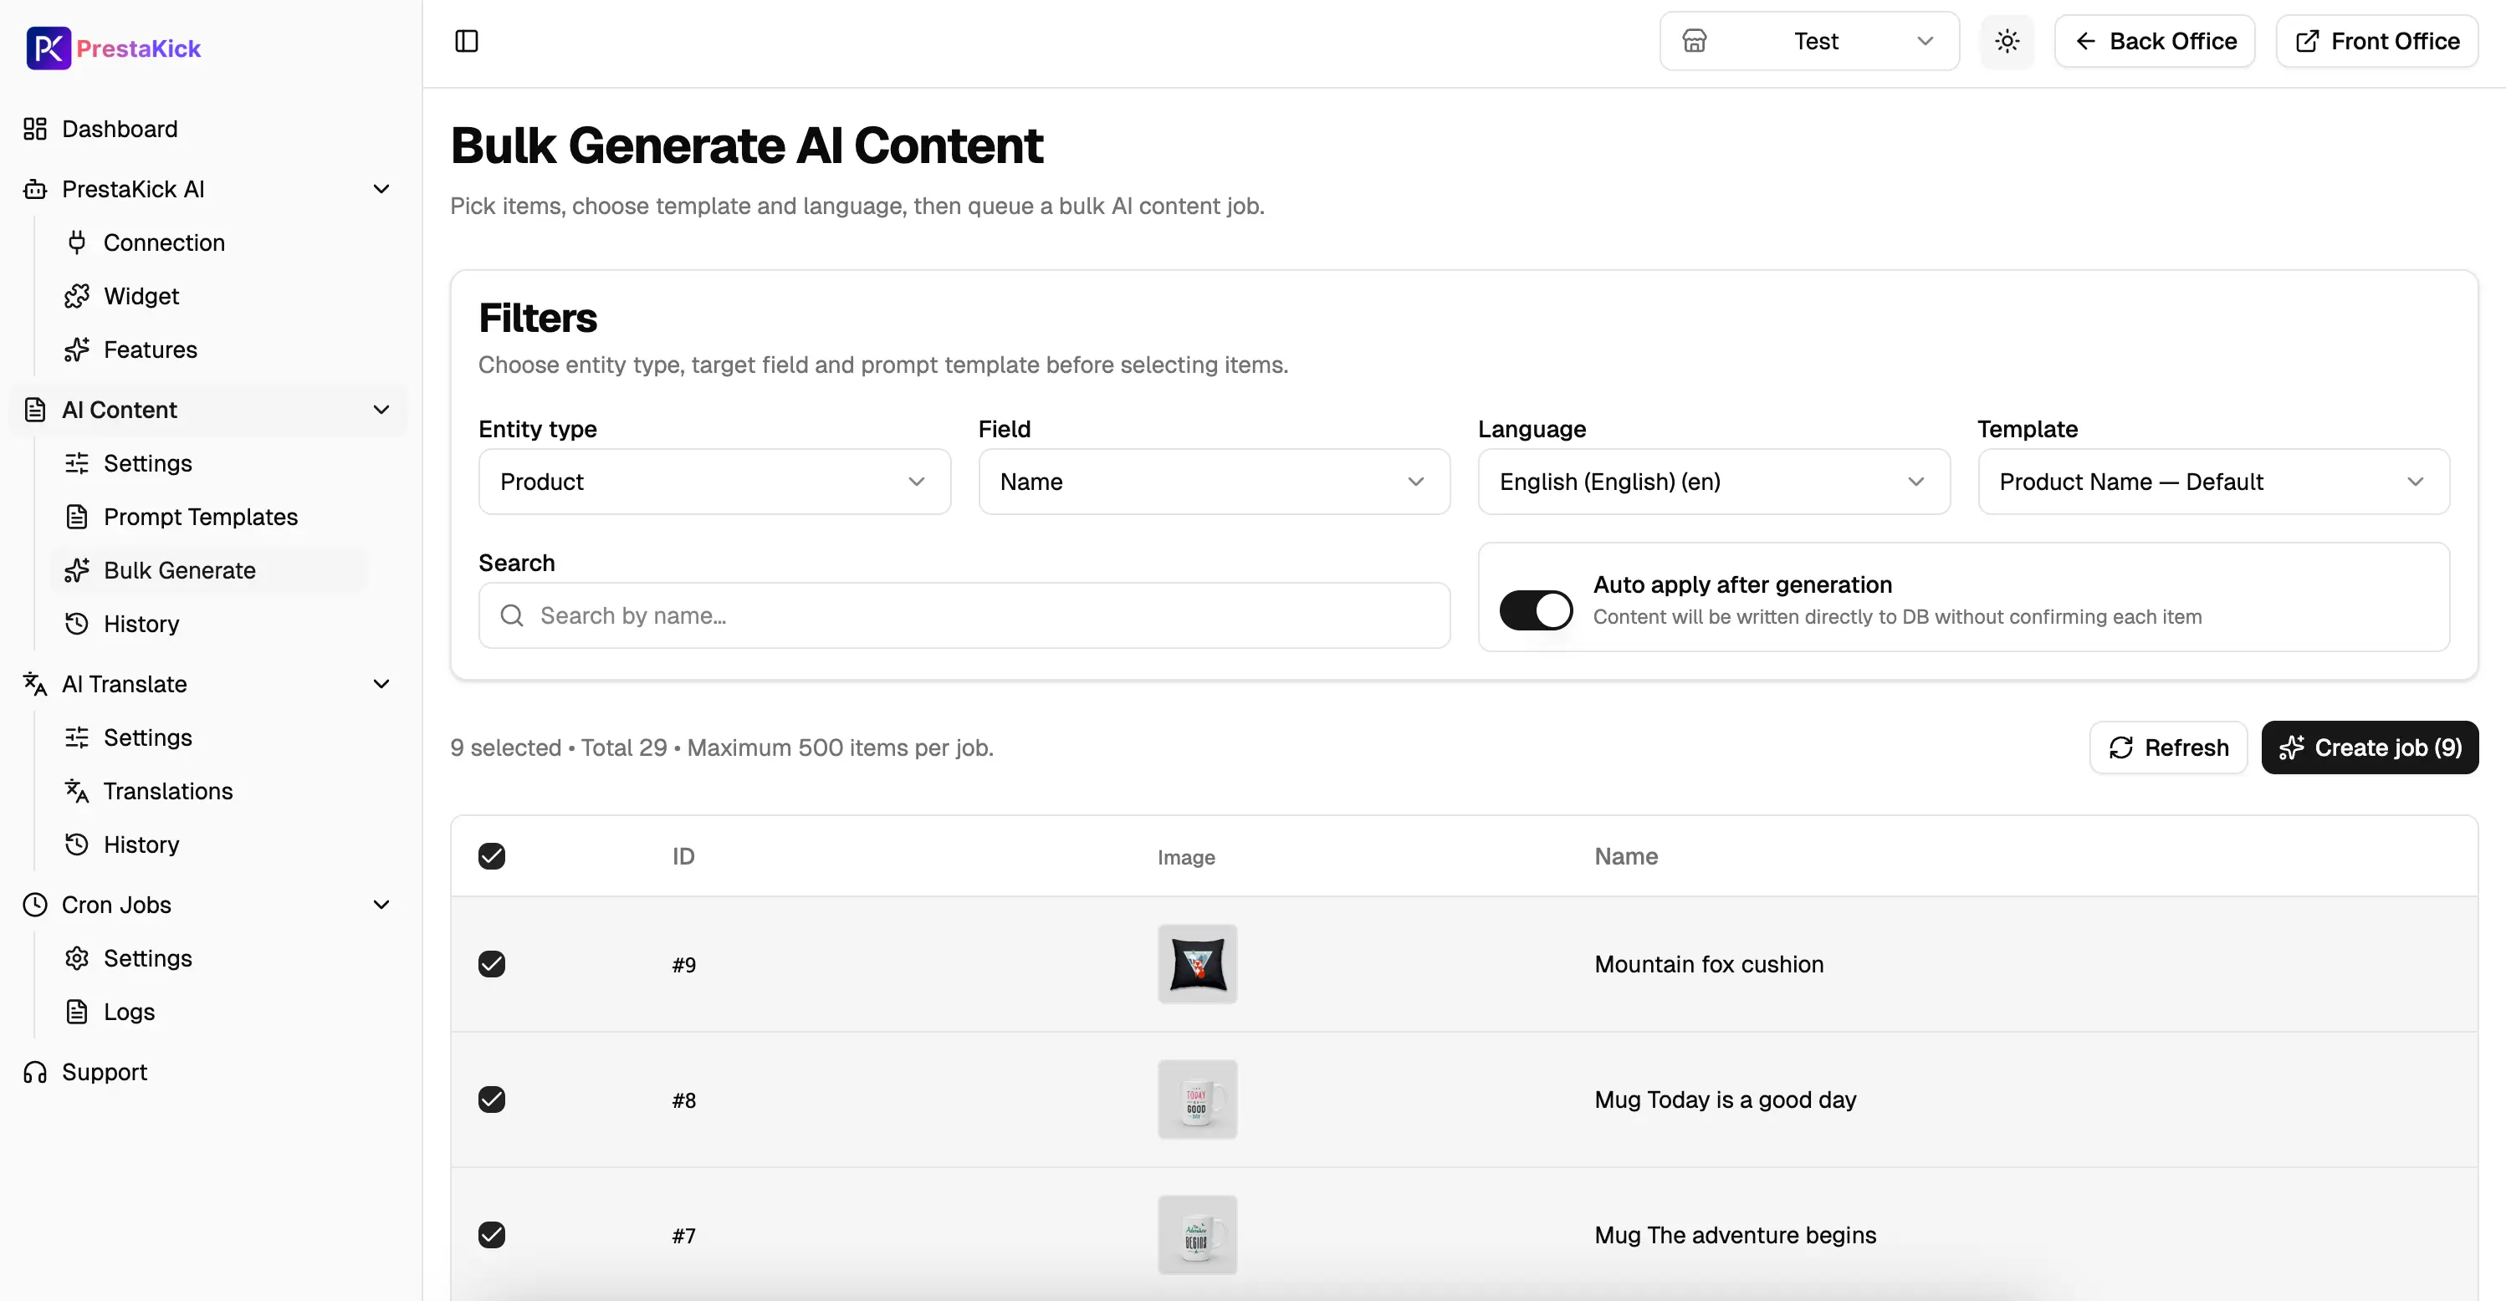Image resolution: width=2506 pixels, height=1301 pixels.
Task: Click the PrestaKick AI robot icon
Action: click(x=35, y=189)
